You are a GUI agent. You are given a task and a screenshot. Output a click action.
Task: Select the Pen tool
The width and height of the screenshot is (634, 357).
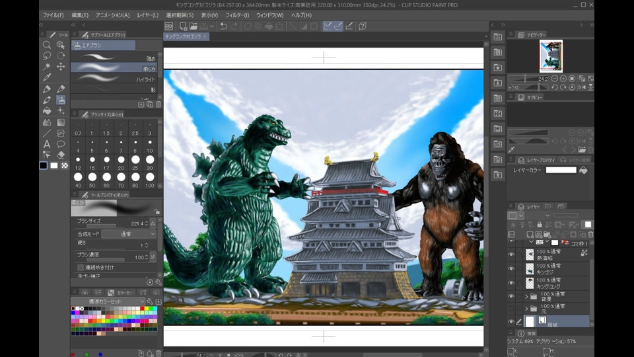click(x=47, y=89)
